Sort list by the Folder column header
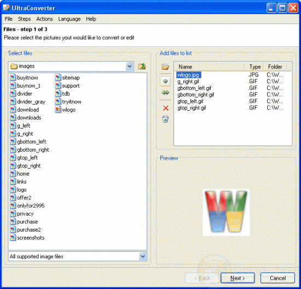This screenshot has width=301, height=289. (275, 67)
